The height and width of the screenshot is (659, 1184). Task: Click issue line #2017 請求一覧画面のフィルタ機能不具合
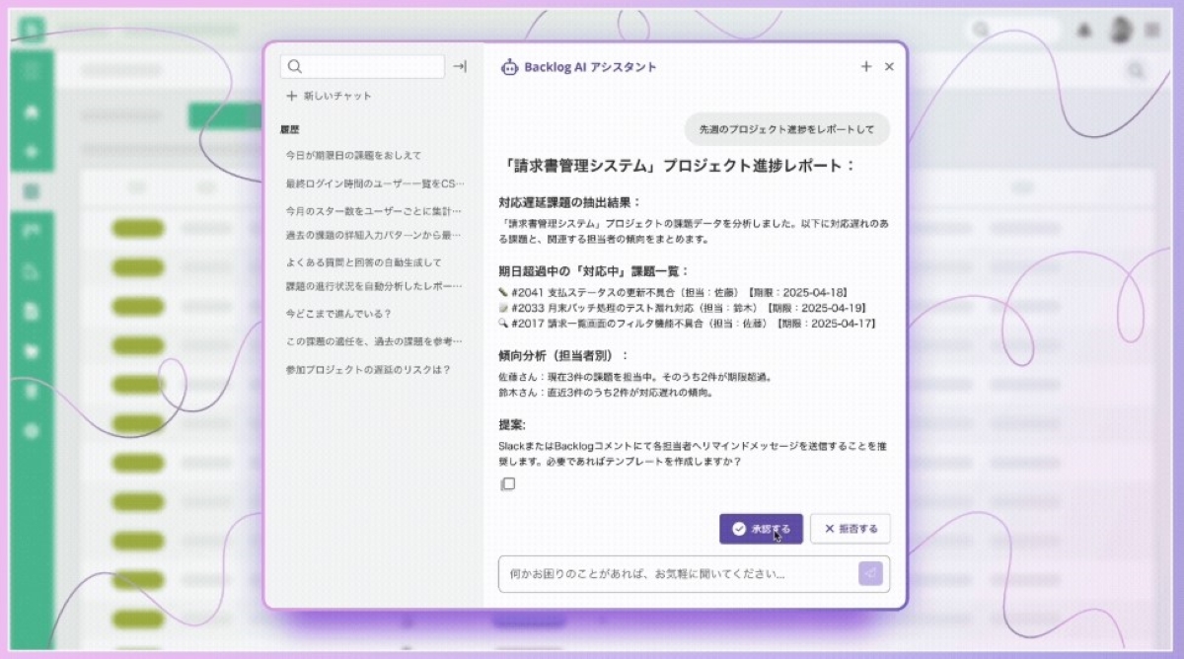(688, 323)
